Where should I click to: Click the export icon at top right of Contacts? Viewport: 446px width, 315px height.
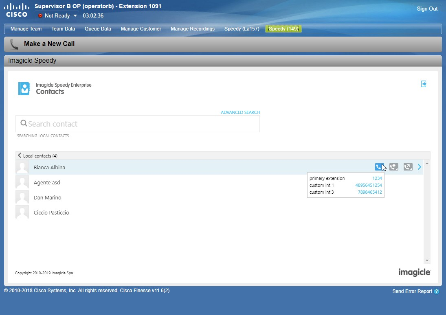click(x=424, y=84)
